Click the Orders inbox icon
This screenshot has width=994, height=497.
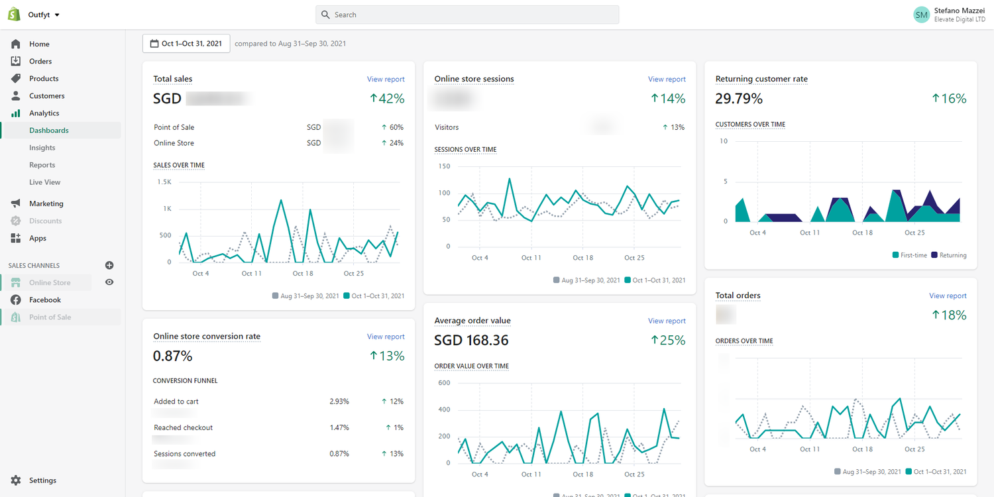coord(16,61)
